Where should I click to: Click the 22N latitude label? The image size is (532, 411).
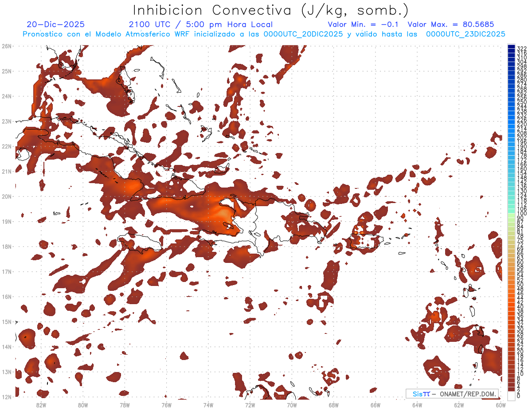[x=7, y=146]
